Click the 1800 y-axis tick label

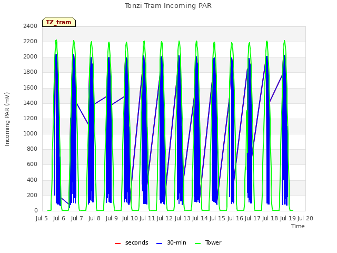tap(31, 72)
